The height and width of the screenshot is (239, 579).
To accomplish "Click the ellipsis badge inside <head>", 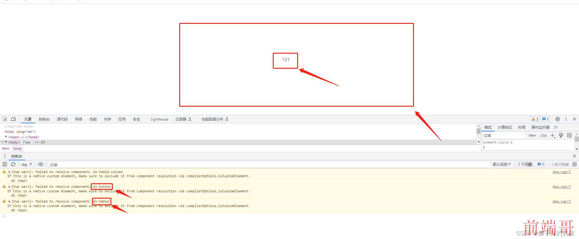I will 23,137.
